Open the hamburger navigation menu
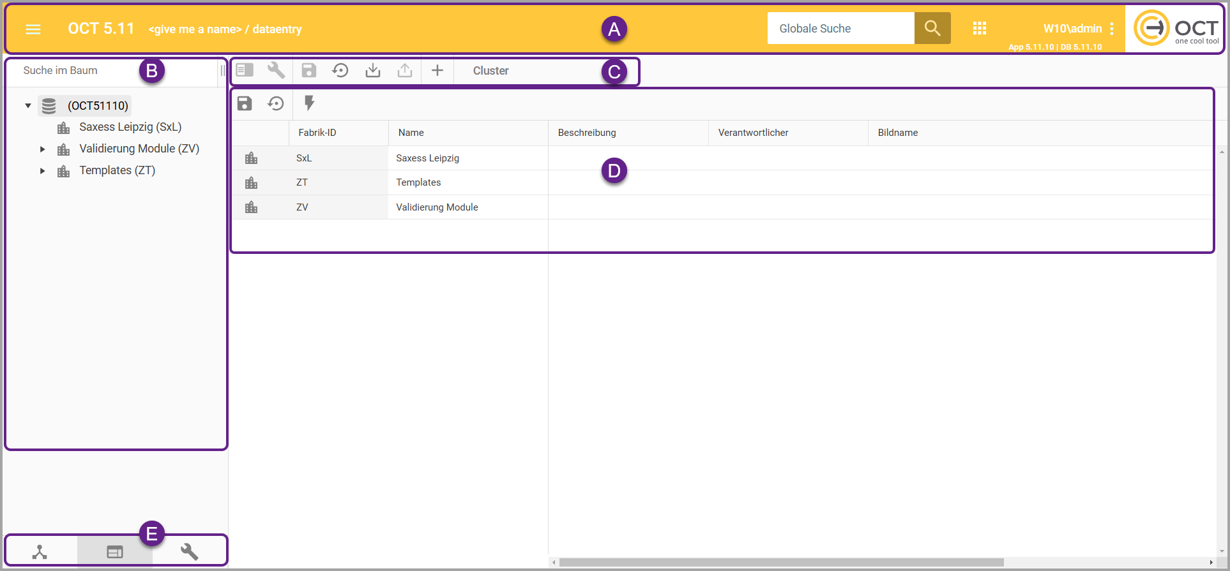 (33, 29)
